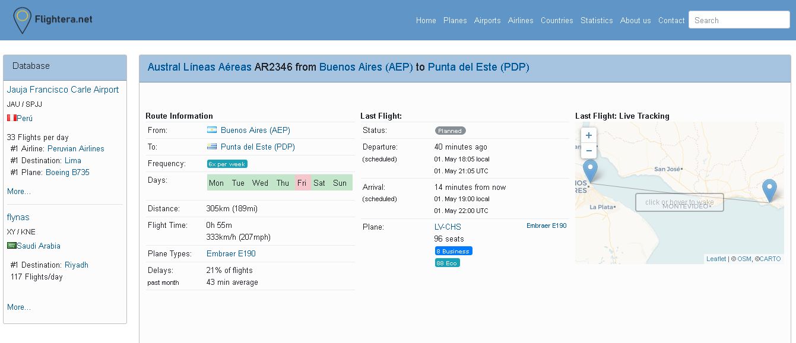Click the Thu day cell
The image size is (796, 343).
[x=283, y=183]
